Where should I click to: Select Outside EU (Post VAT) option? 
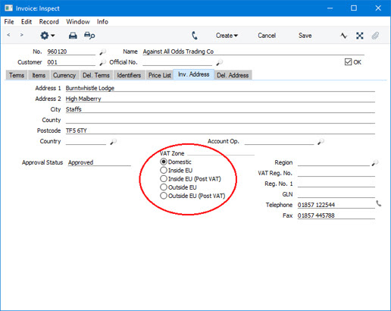[164, 196]
